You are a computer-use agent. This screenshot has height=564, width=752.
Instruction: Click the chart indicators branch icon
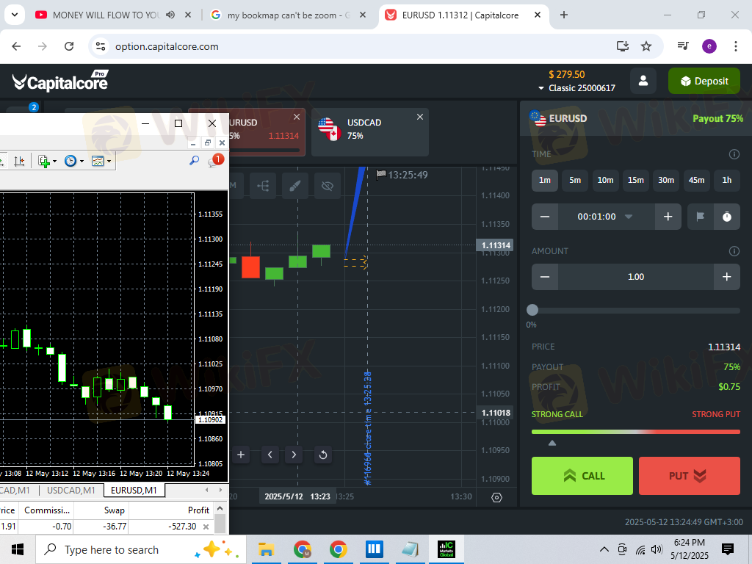tap(263, 186)
